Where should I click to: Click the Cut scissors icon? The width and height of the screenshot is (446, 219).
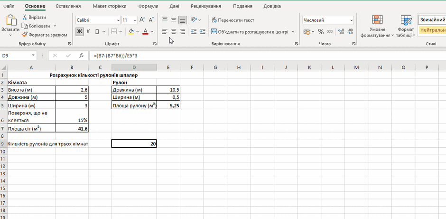pyautogui.click(x=25, y=17)
